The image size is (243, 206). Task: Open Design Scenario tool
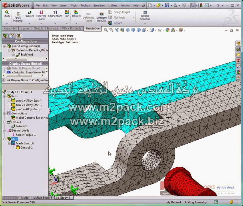[145, 15]
